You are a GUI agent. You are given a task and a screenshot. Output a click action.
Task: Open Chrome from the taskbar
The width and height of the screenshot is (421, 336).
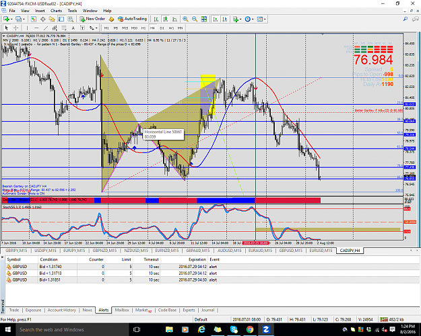[250, 329]
